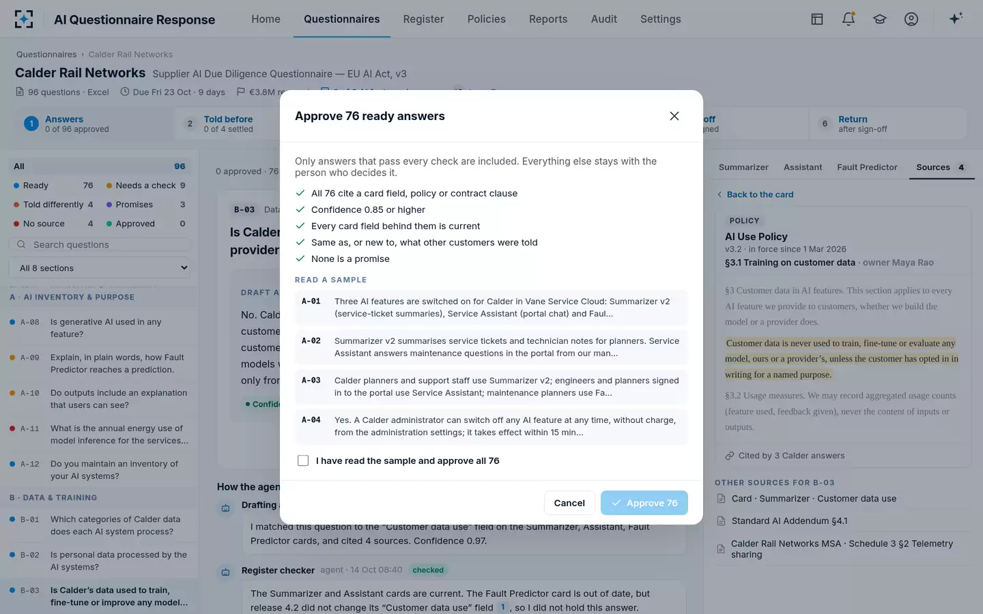Select question A-09 Fault Predictor explanation

[100, 364]
